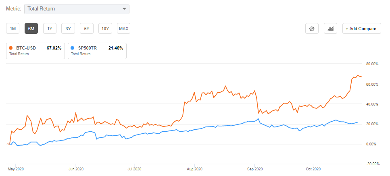Click the blue SP500TR legend dot

click(72, 48)
